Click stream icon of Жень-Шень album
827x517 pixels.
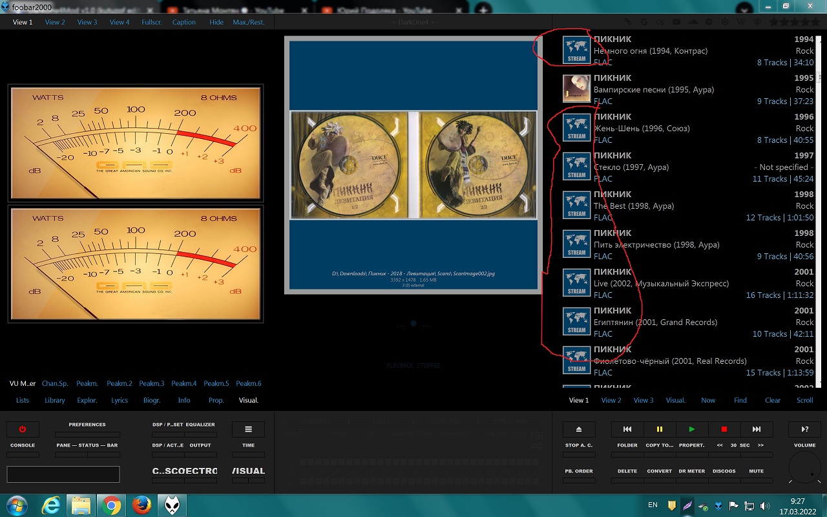click(576, 127)
